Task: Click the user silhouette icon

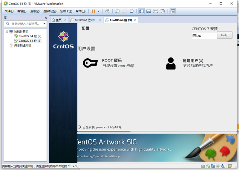Action: (171, 63)
